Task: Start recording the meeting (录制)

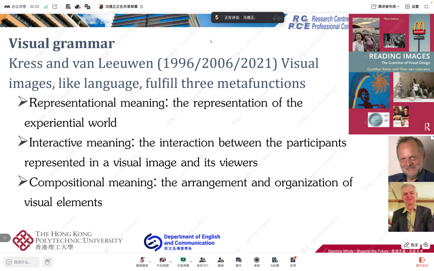Action: pyautogui.click(x=257, y=261)
